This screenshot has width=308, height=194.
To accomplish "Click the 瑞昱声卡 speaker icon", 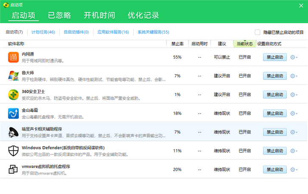I will click(14, 132).
